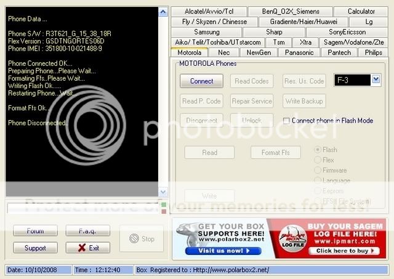Screen dimensions: 394x279
Task: Open the Pantech tab
Action: (x=339, y=53)
